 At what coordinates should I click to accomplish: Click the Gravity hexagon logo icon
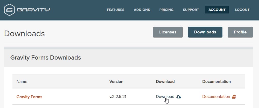9,10
